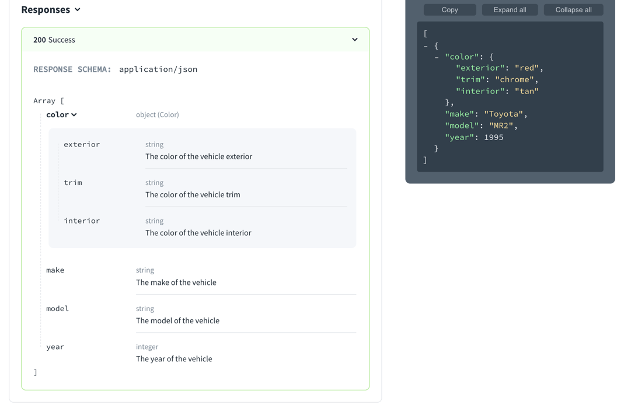Screen dimensions: 617x408
Task: Click 'The color of the vehicle trim' description
Action: [193, 195]
